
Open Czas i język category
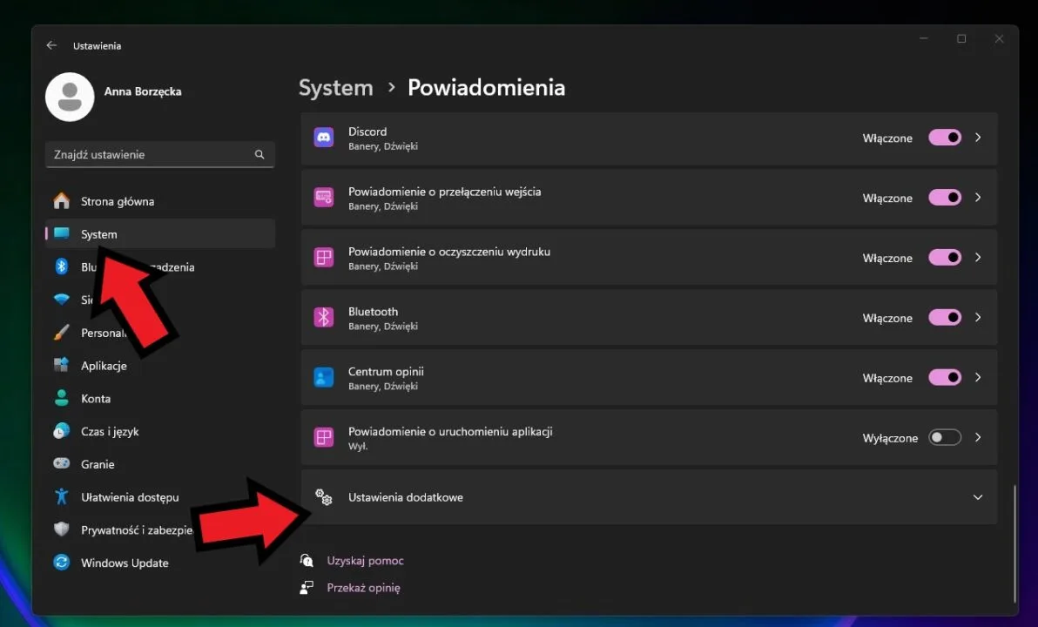click(160, 431)
